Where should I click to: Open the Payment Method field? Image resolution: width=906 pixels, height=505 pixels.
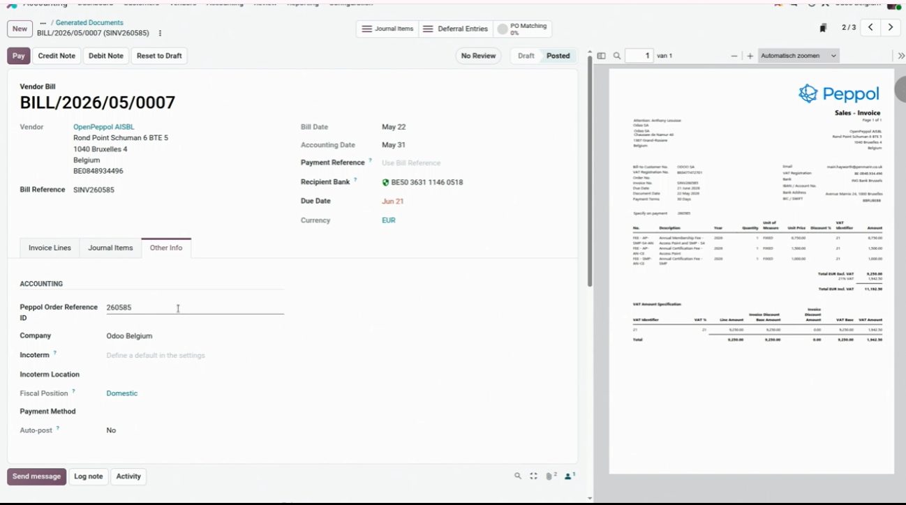pyautogui.click(x=195, y=412)
